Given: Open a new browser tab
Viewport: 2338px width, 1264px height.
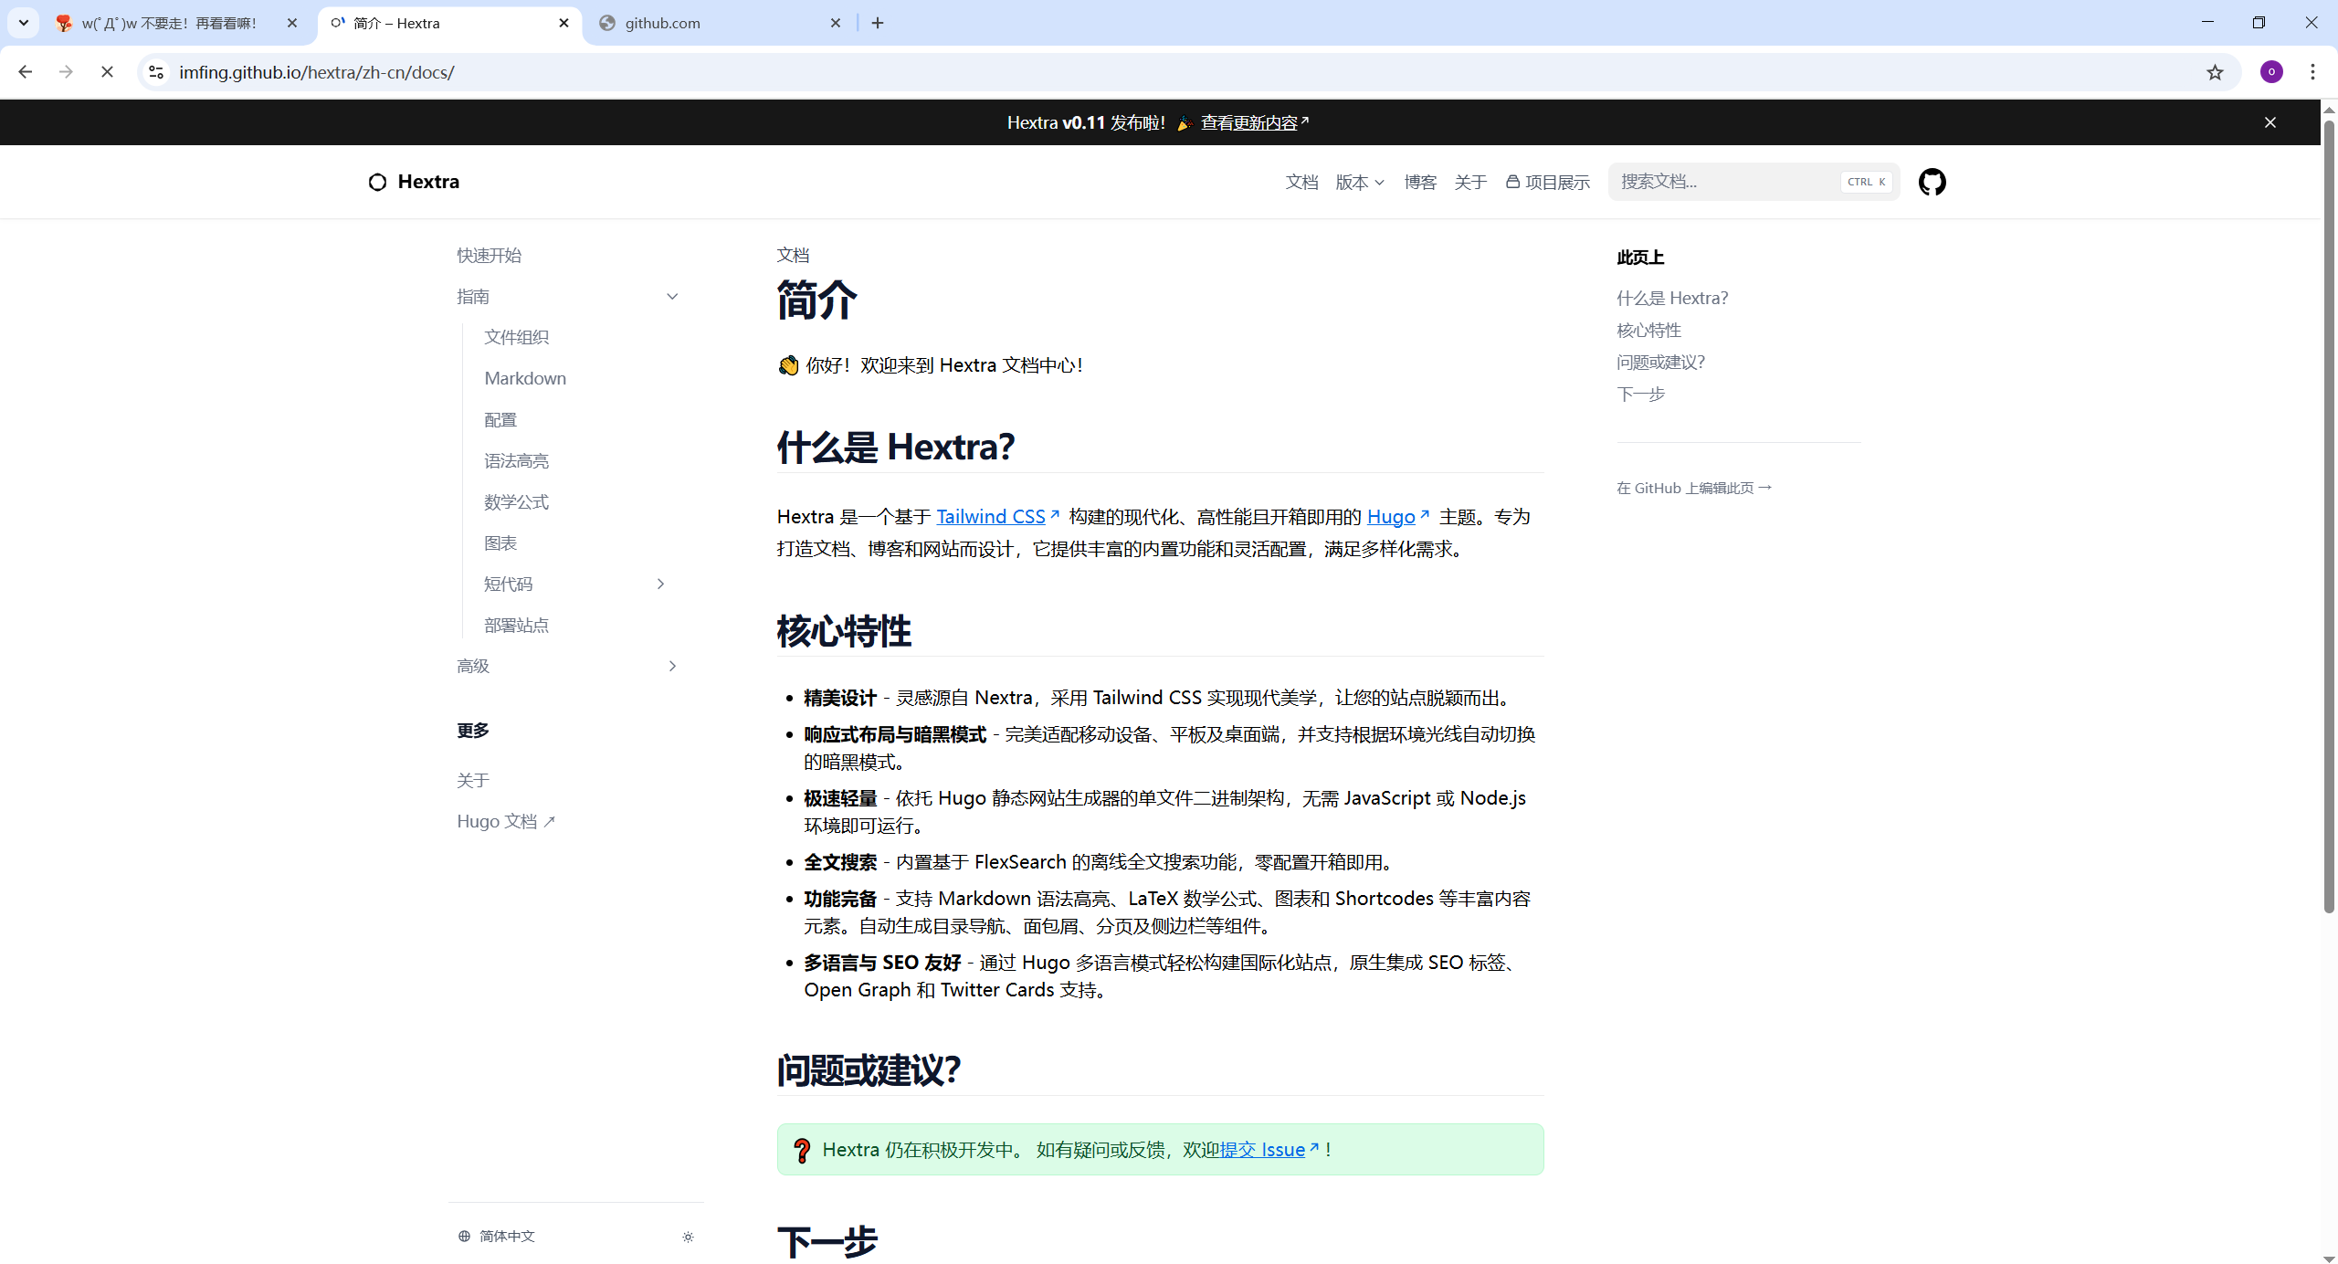Looking at the screenshot, I should tap(878, 23).
